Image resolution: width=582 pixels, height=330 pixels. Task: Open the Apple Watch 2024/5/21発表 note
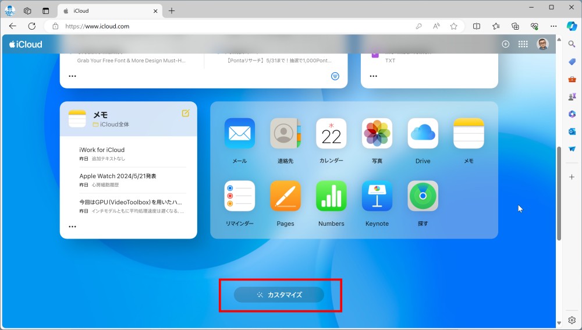click(x=133, y=180)
